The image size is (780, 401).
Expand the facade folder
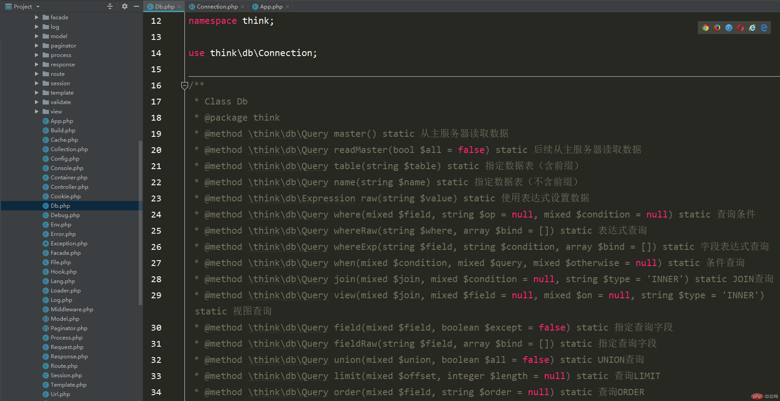tap(37, 17)
